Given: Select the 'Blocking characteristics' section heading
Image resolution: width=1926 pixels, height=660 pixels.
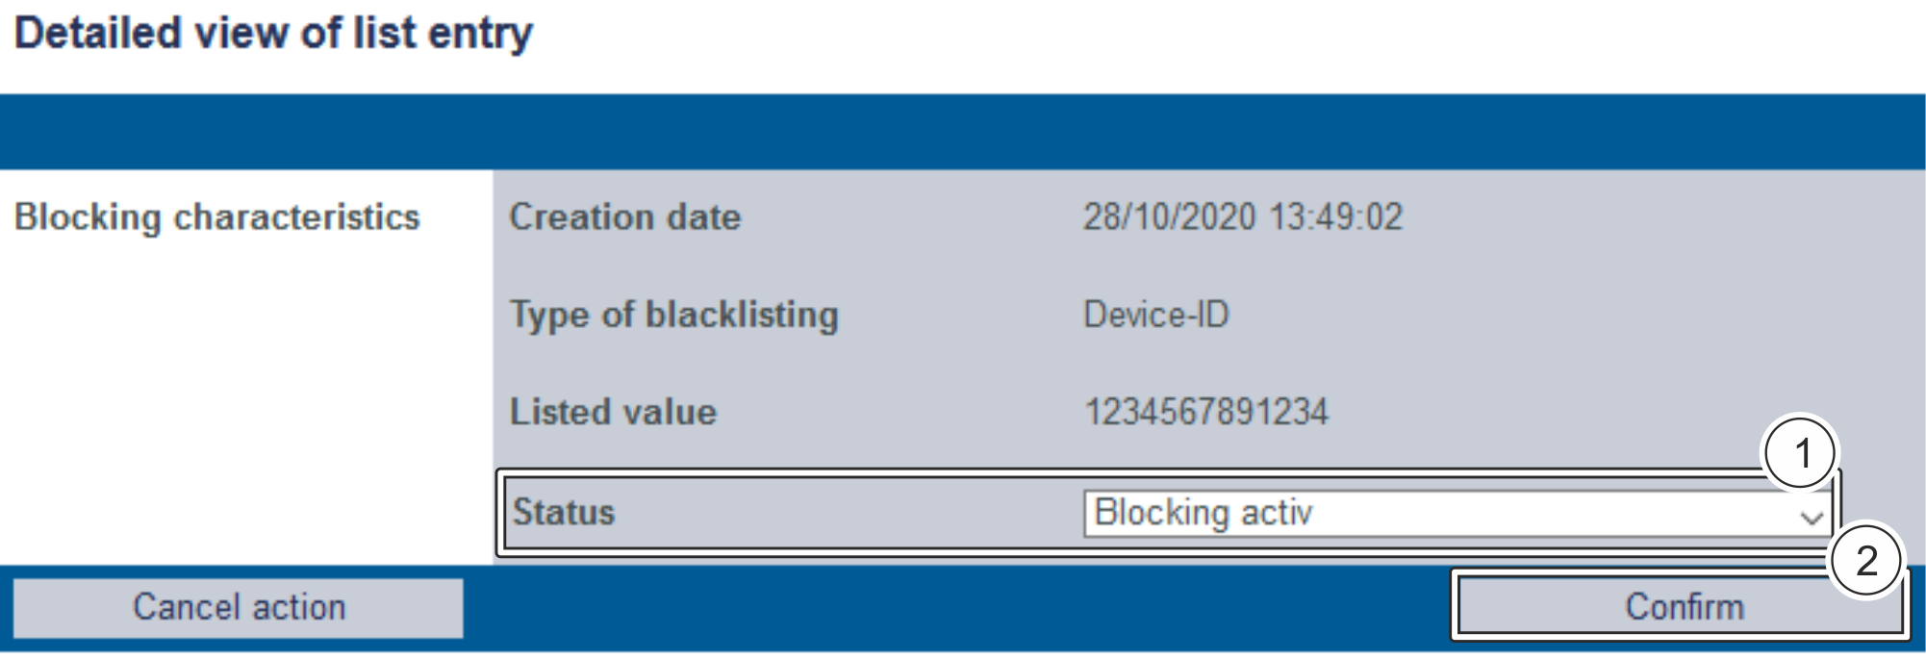Looking at the screenshot, I should [217, 217].
